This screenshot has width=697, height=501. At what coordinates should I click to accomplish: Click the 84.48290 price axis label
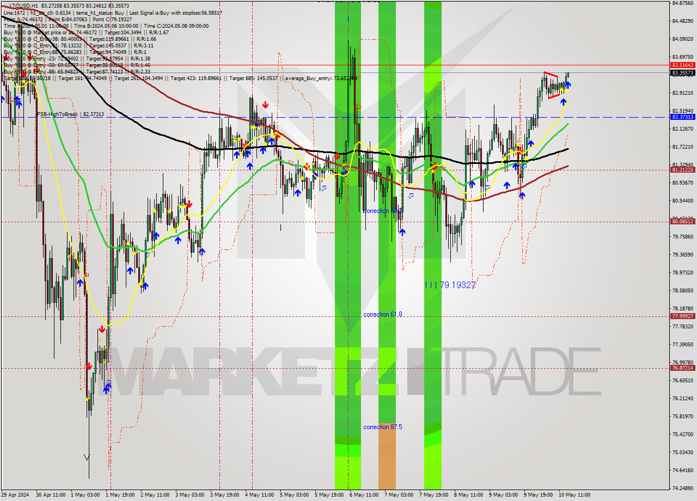coord(683,21)
